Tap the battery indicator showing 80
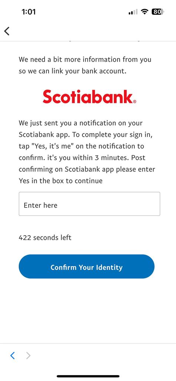 coord(157,12)
